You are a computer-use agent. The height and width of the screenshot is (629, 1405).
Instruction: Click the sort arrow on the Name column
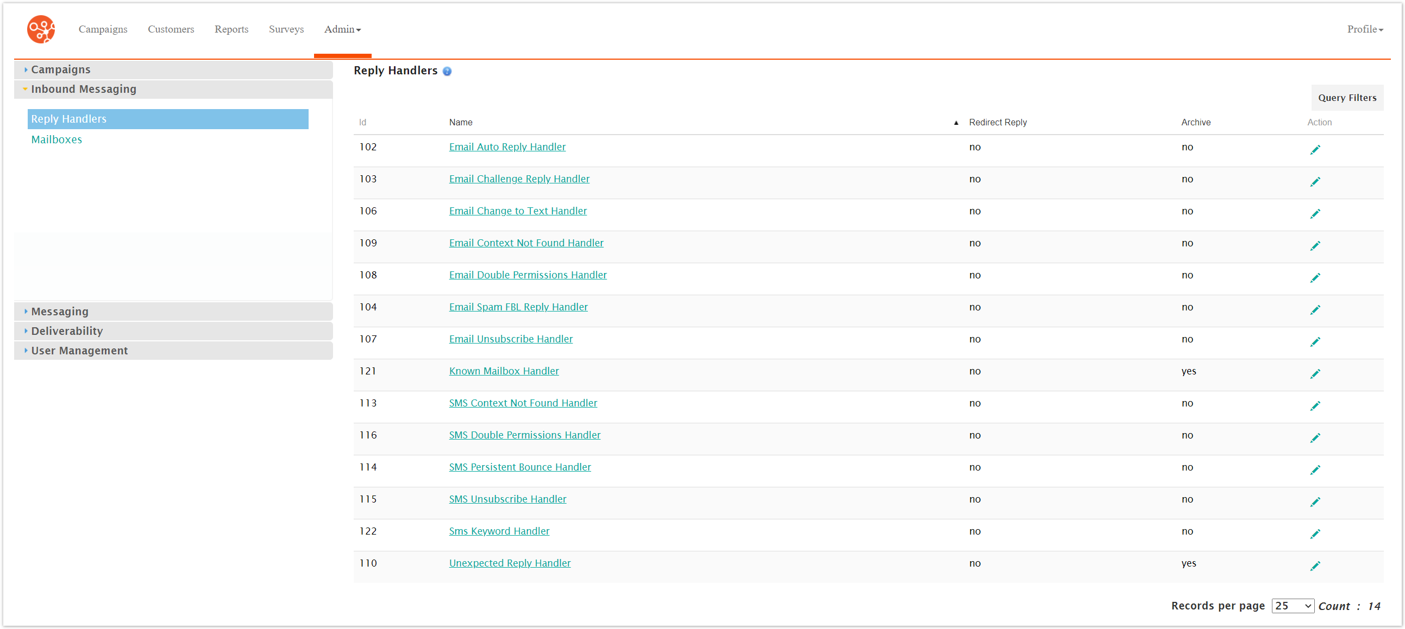[x=956, y=123]
